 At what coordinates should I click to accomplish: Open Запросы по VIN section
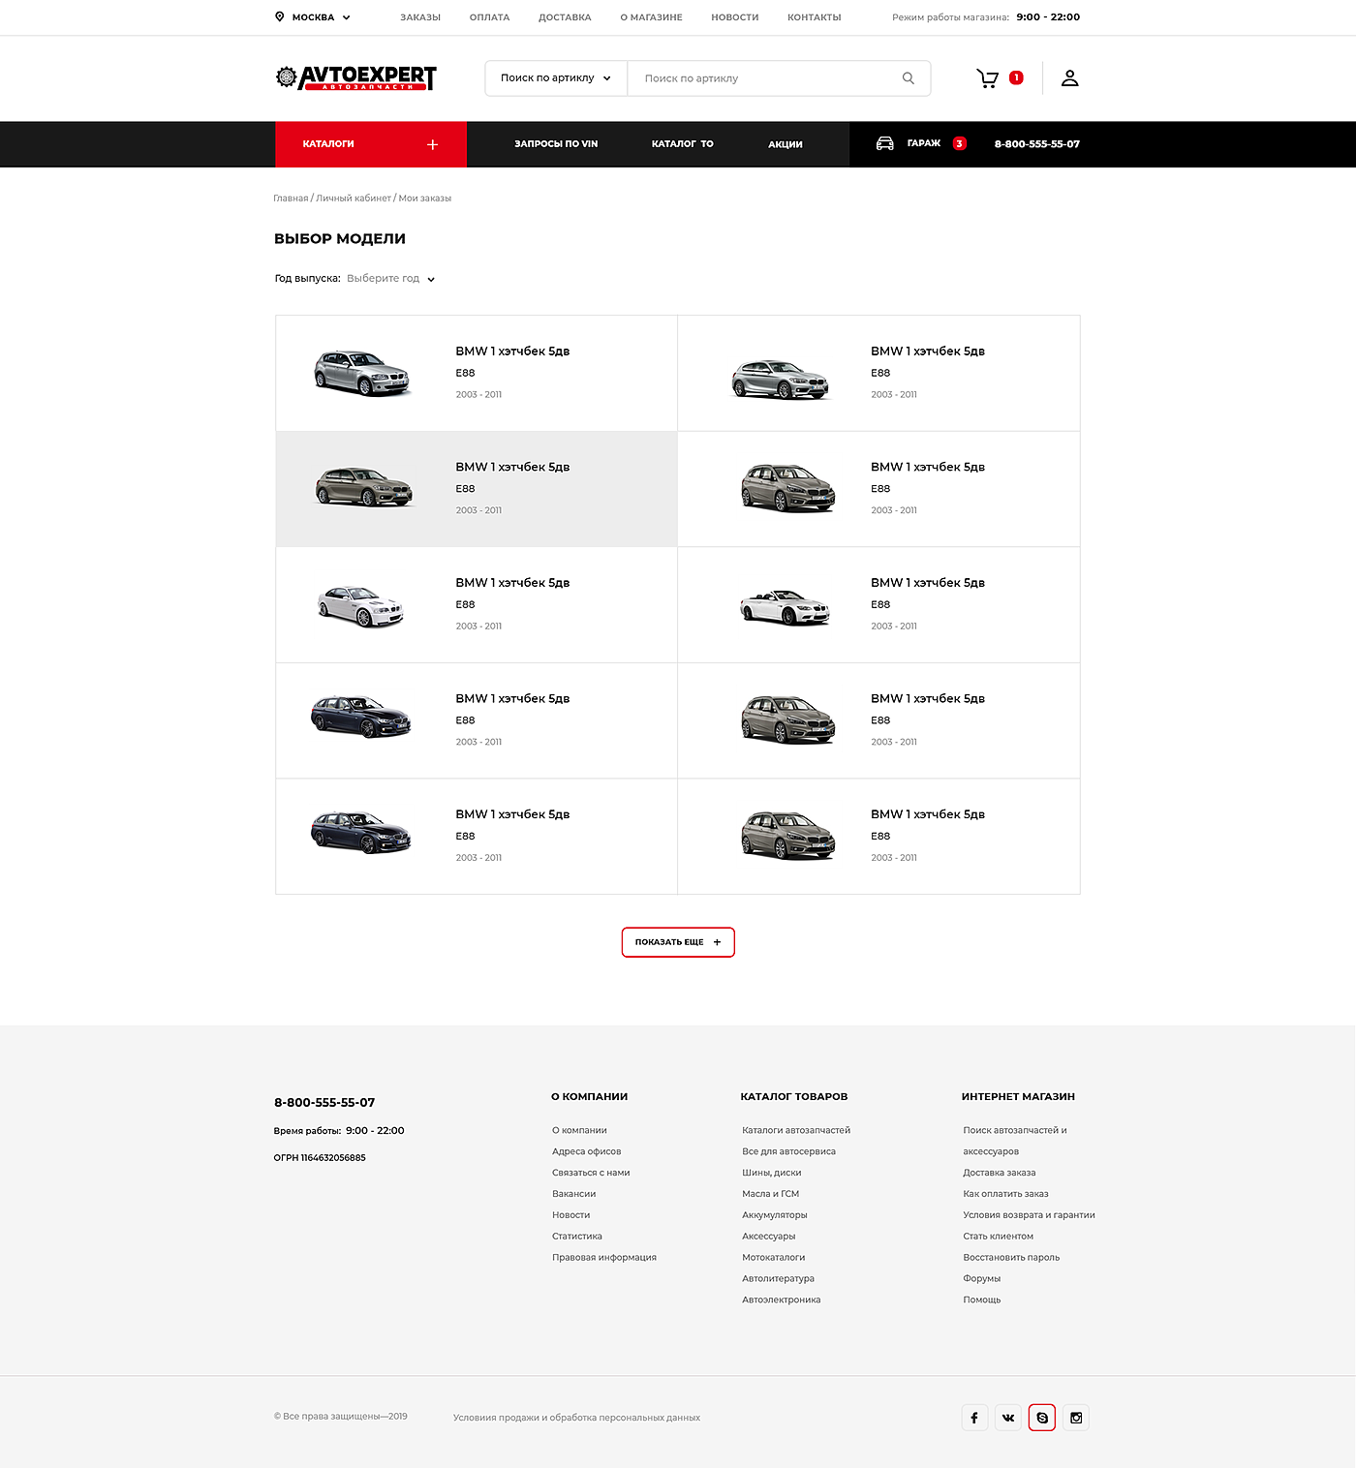556,144
